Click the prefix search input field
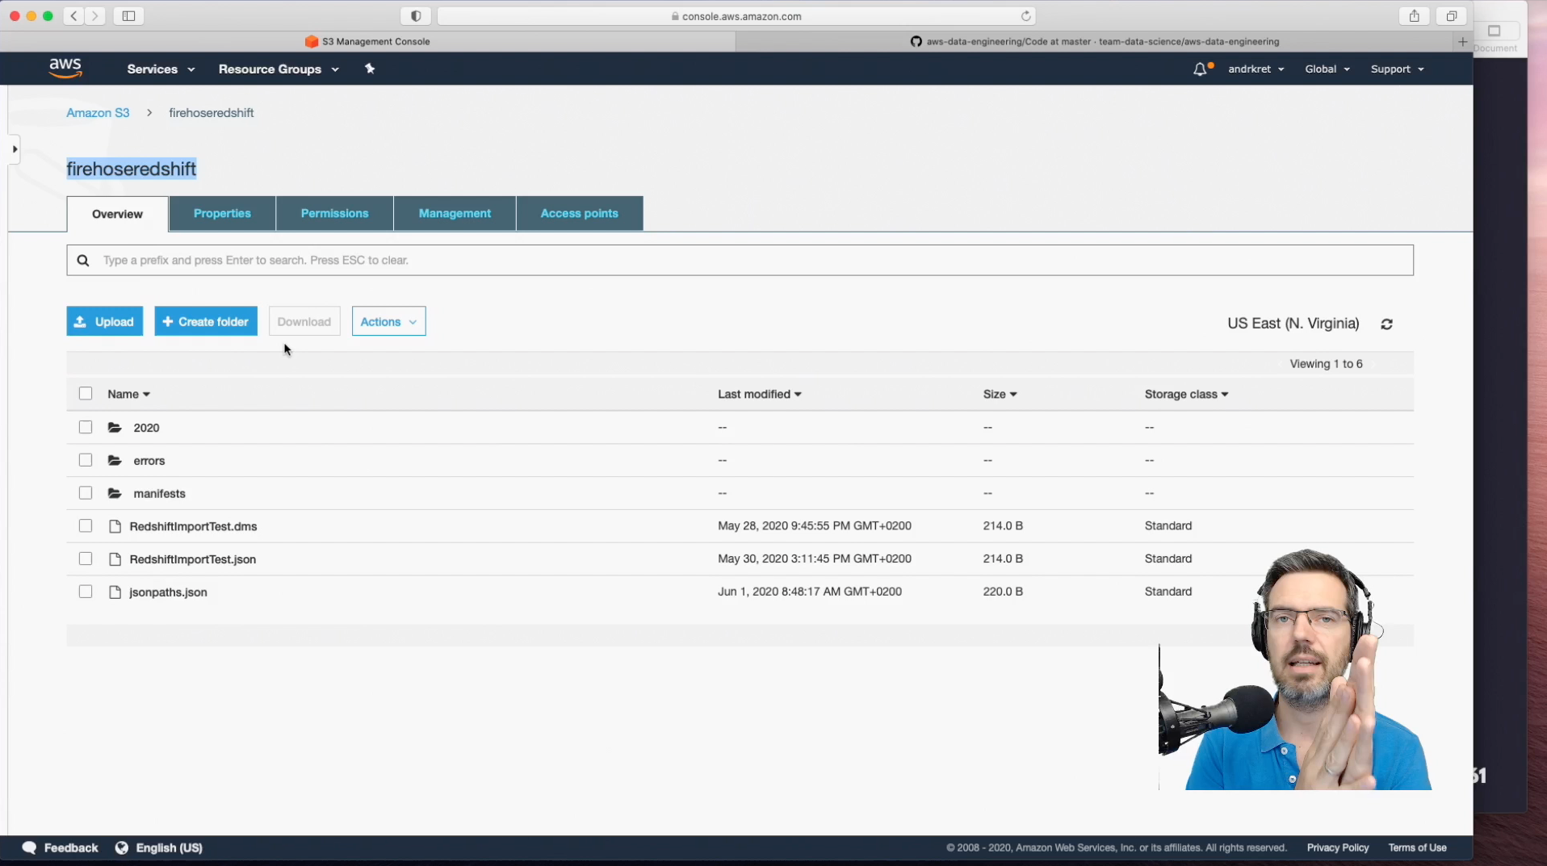The width and height of the screenshot is (1547, 866). point(740,260)
